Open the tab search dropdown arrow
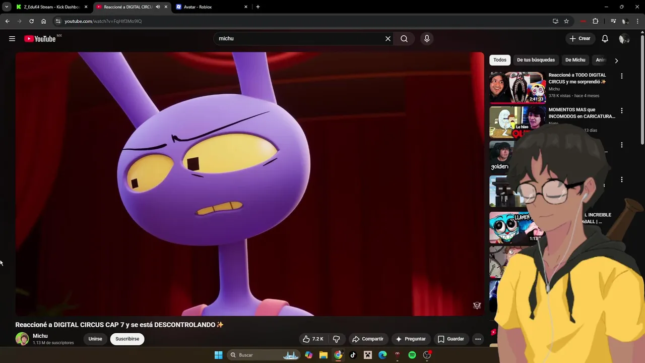This screenshot has width=645, height=363. [x=7, y=7]
